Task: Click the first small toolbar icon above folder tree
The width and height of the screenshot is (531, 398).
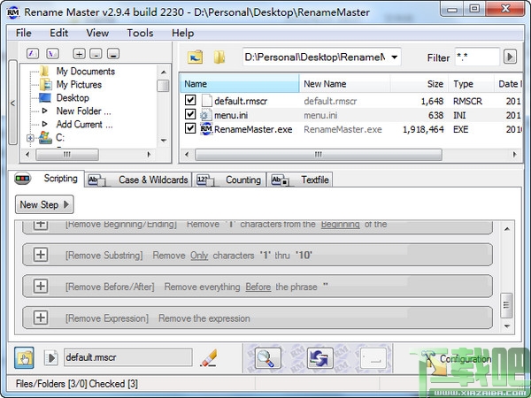Action: (x=33, y=53)
